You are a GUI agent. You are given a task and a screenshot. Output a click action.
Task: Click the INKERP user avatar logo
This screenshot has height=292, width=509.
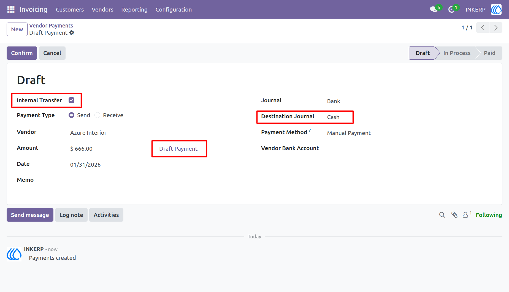click(496, 9)
